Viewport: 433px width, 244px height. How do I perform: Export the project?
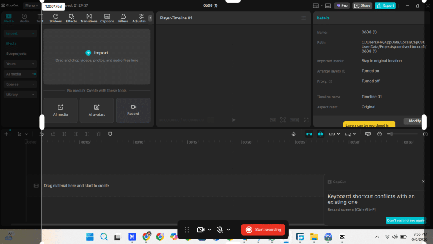point(385,5)
